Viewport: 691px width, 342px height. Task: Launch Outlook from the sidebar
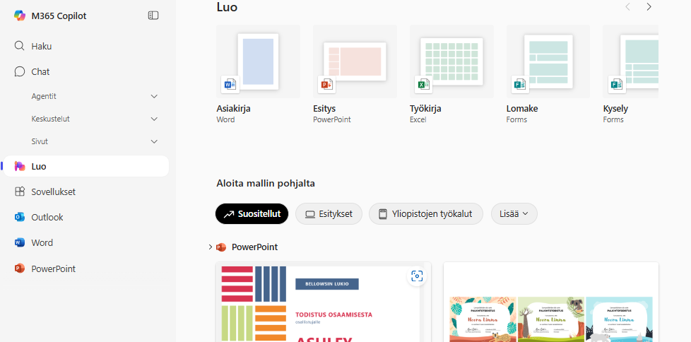(x=47, y=217)
